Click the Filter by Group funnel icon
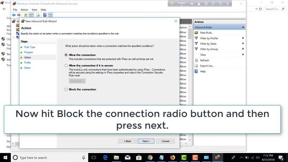 click(196, 49)
